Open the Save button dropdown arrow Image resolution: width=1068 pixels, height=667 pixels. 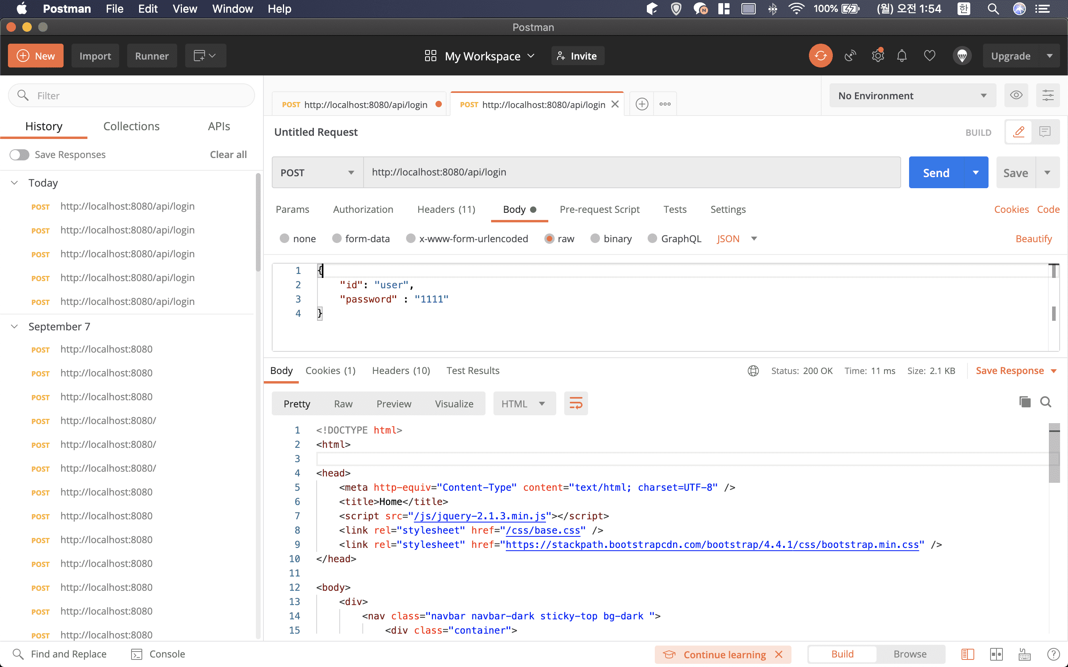tap(1048, 172)
